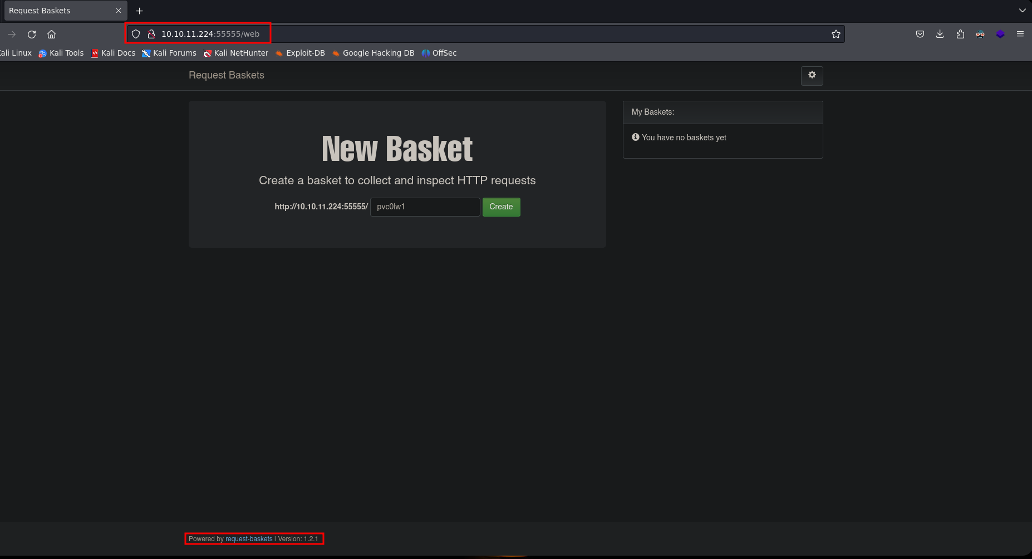Follow the request-baskets footer link
The height and width of the screenshot is (559, 1032).
[x=249, y=539]
